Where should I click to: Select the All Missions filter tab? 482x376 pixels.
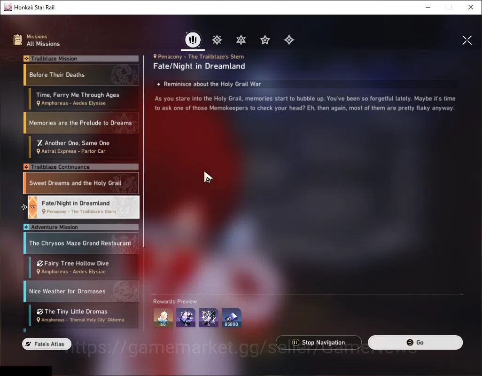pyautogui.click(x=193, y=39)
